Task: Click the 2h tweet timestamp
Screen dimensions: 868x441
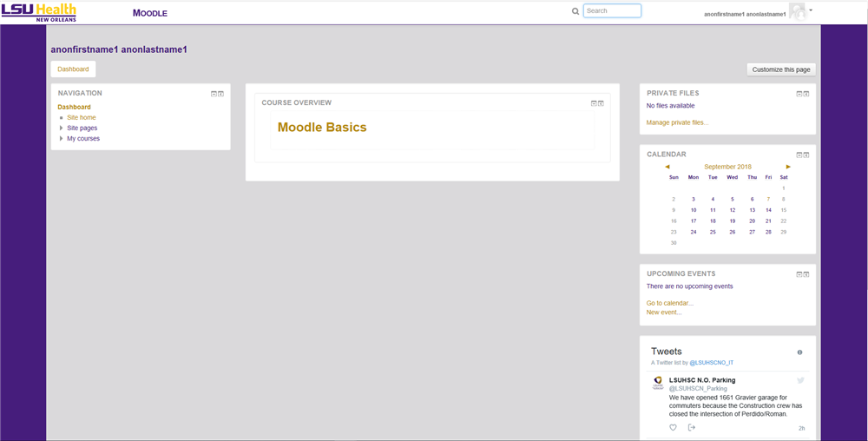Action: point(801,428)
